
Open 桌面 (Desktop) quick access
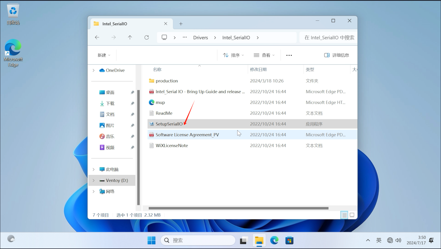pos(107,93)
